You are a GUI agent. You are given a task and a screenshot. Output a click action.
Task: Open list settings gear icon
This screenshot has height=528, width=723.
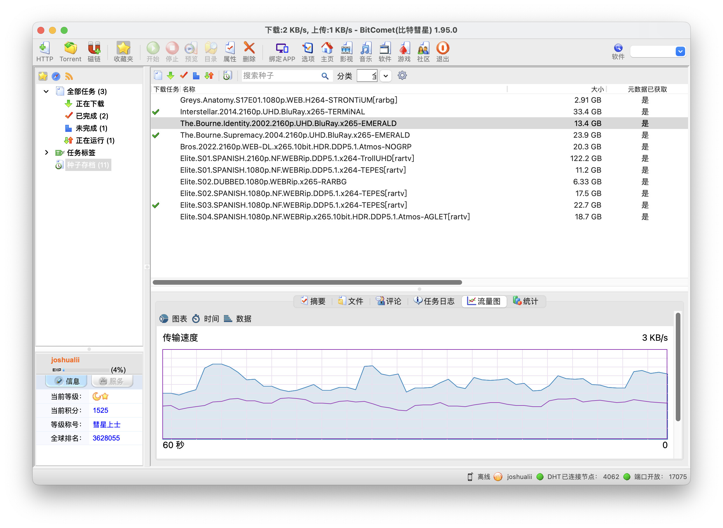(402, 76)
